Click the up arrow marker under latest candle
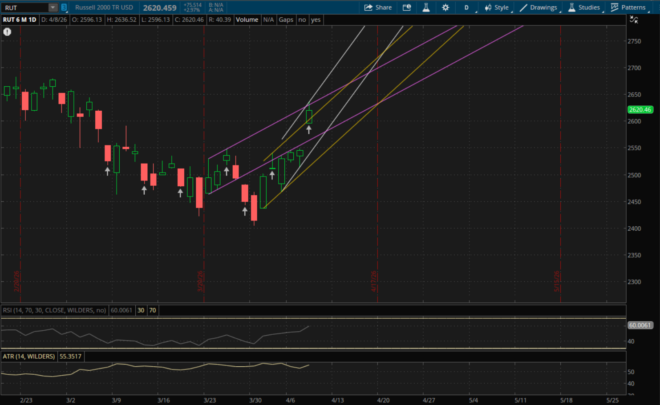 tap(309, 130)
